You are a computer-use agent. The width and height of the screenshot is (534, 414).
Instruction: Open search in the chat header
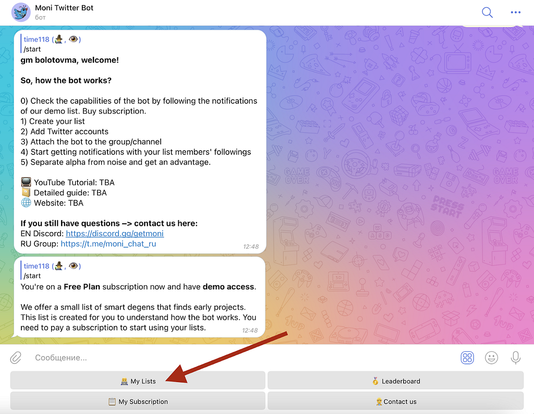point(488,13)
